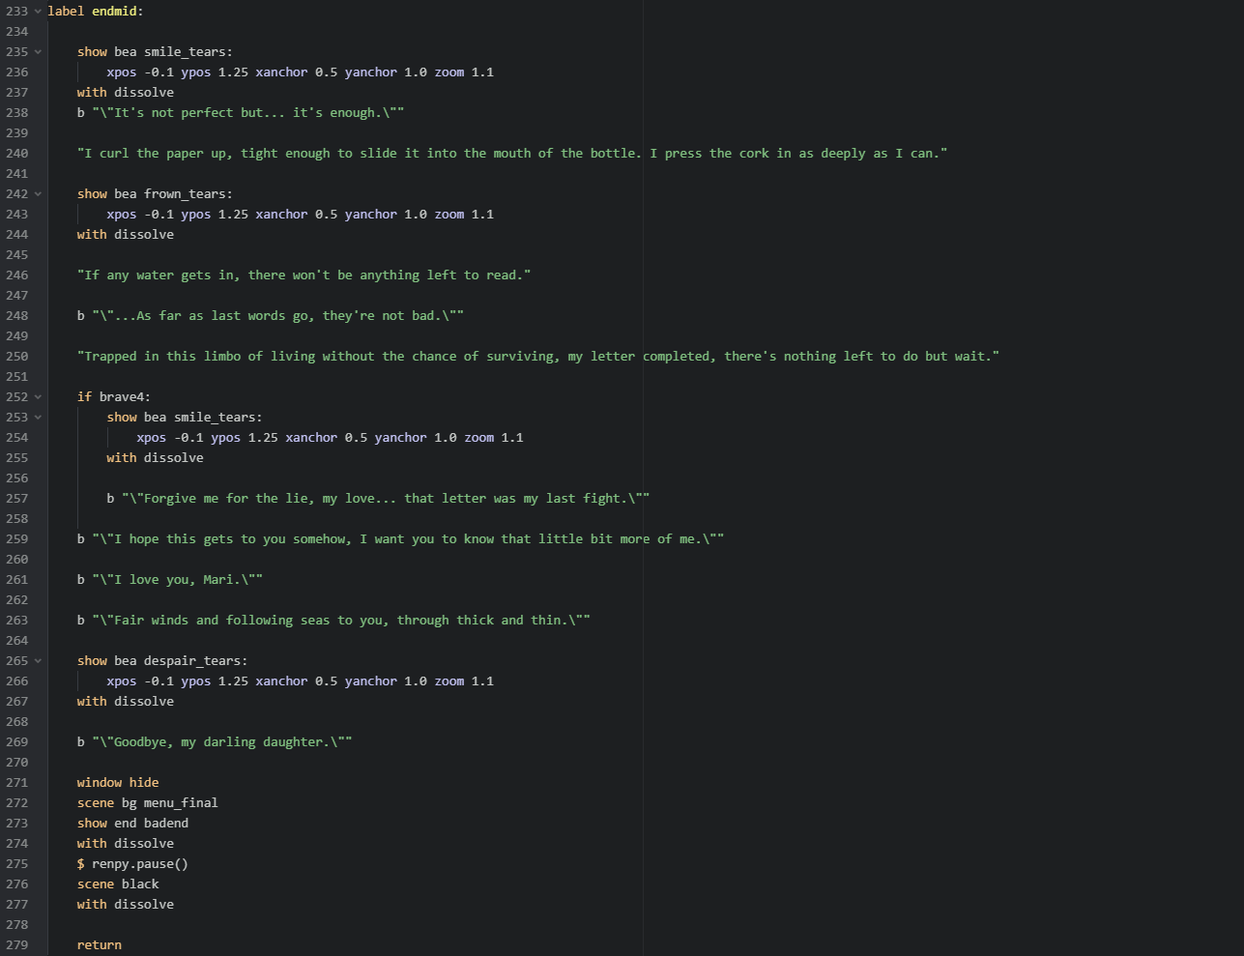Screen dimensions: 1244x956
Task: Click the "scene black" statement
Action: point(118,884)
